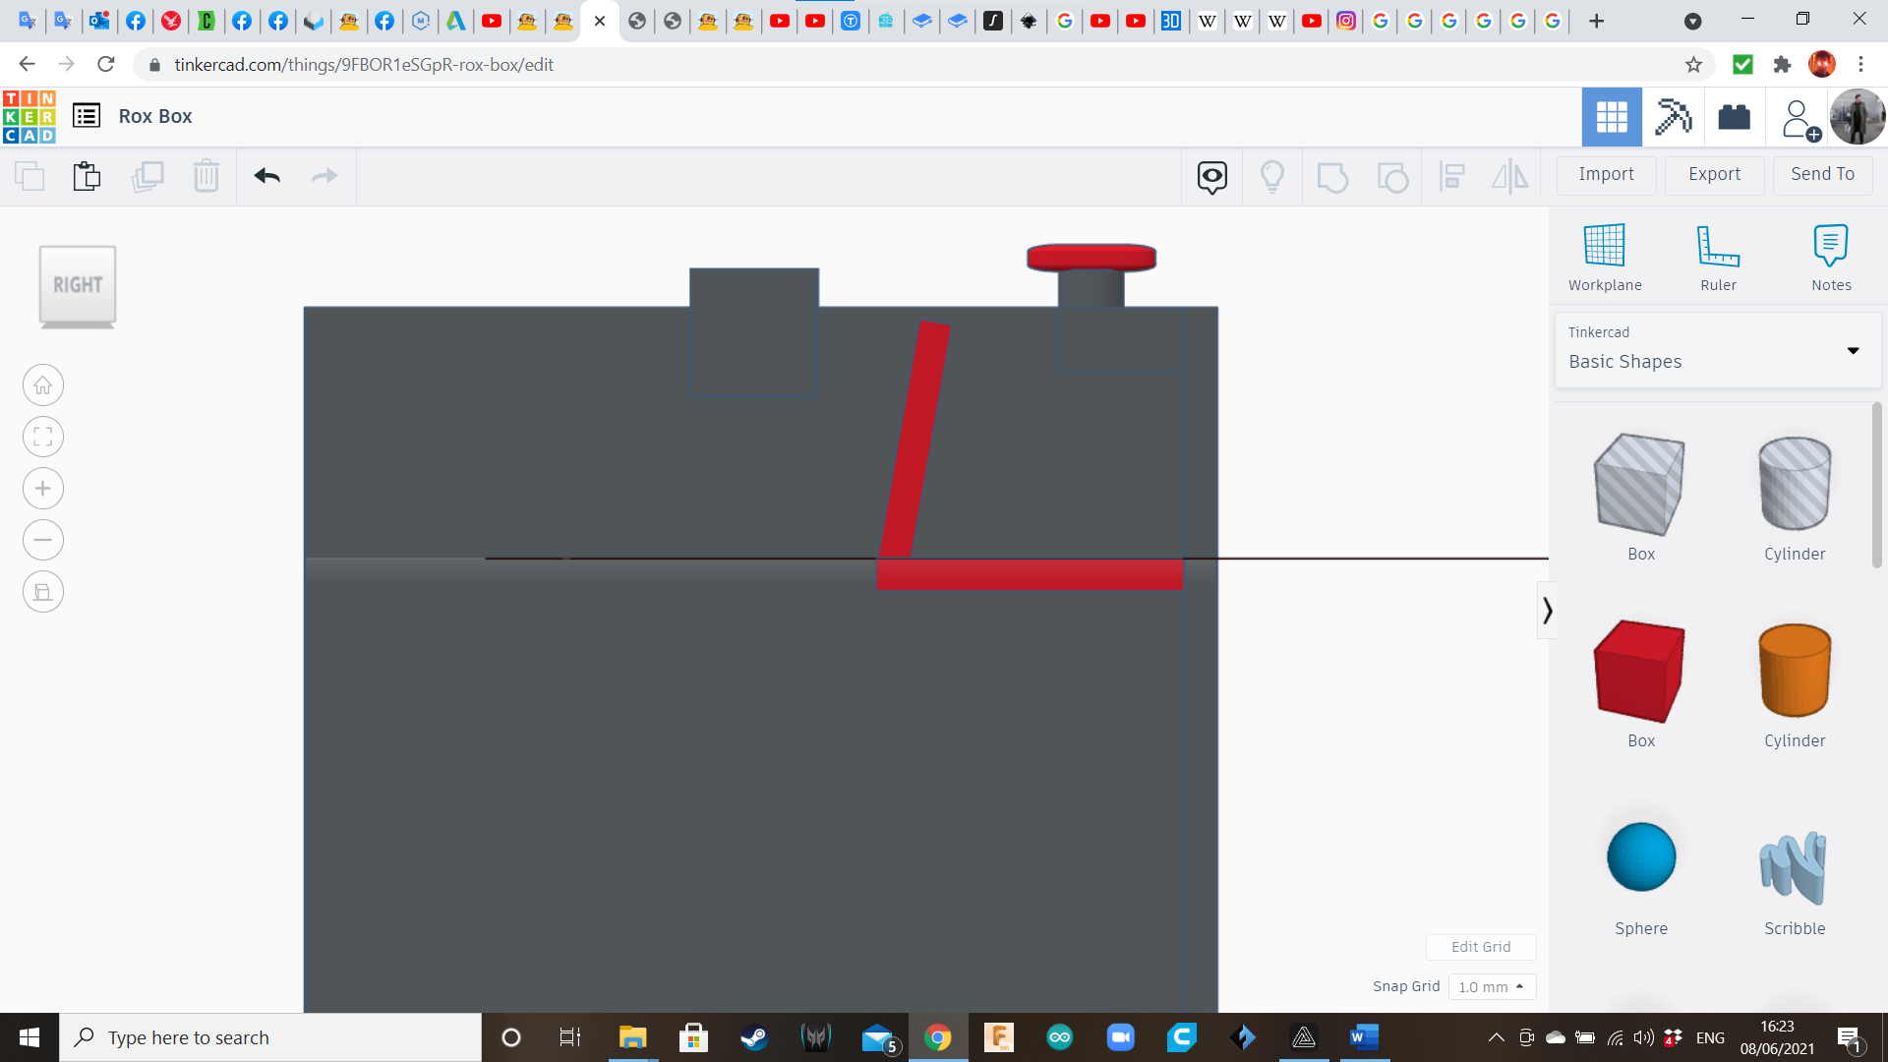
Task: Toggle hidden objects with the lightbulb
Action: point(1272,176)
